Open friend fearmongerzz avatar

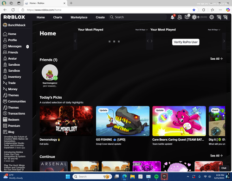[50, 73]
